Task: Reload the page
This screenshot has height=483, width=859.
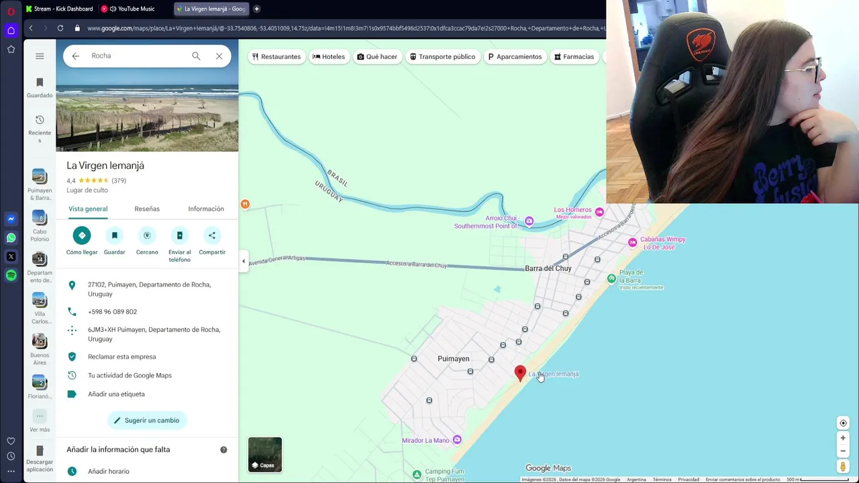Action: point(60,28)
